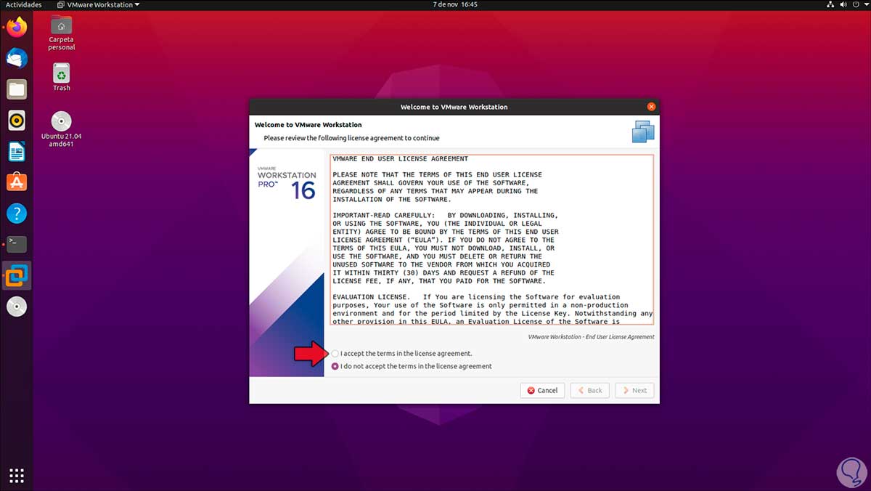Image resolution: width=871 pixels, height=491 pixels.
Task: Select 'I do not accept the terms' option
Action: tap(335, 366)
